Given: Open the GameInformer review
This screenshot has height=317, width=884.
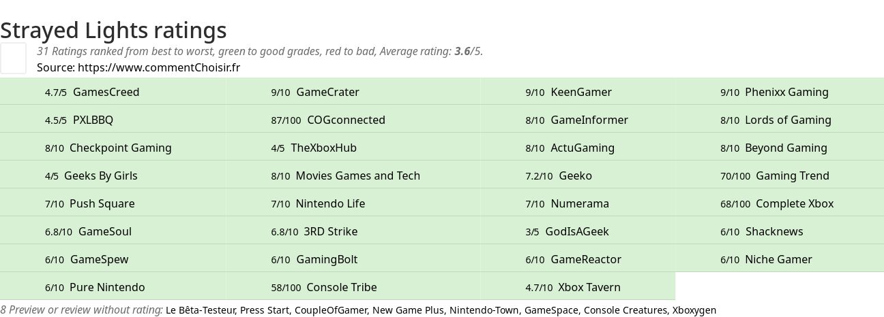Looking at the screenshot, I should click(x=576, y=120).
